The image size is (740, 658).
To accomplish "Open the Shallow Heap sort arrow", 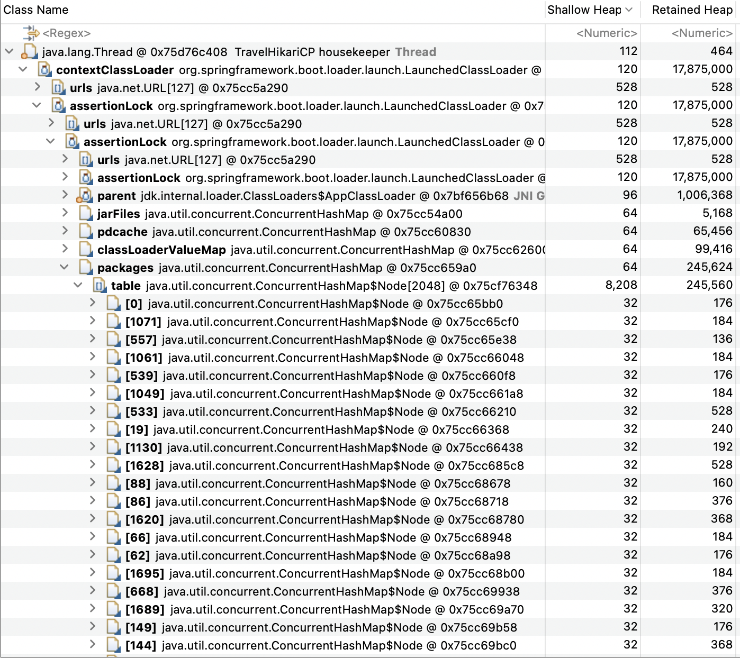I will click(629, 10).
